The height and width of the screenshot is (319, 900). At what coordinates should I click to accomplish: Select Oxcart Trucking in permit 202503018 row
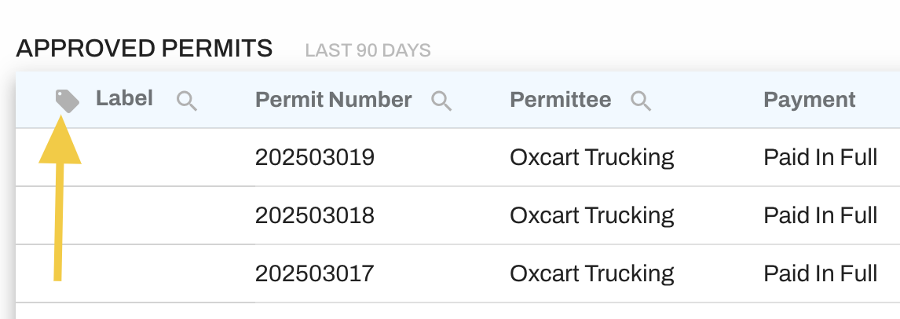pyautogui.click(x=592, y=216)
